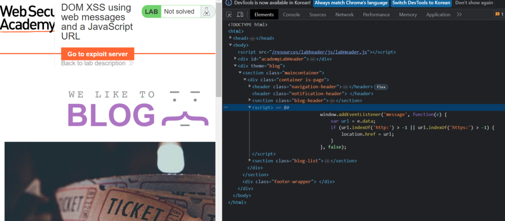The width and height of the screenshot is (505, 221).
Task: Click the Not solved lab status
Action: point(179,11)
